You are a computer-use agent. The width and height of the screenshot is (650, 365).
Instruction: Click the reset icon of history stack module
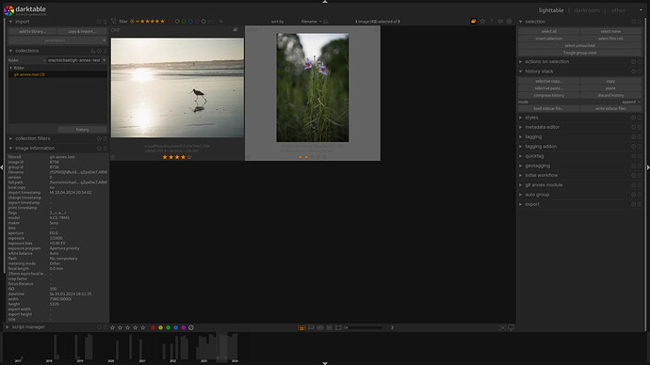(x=633, y=71)
